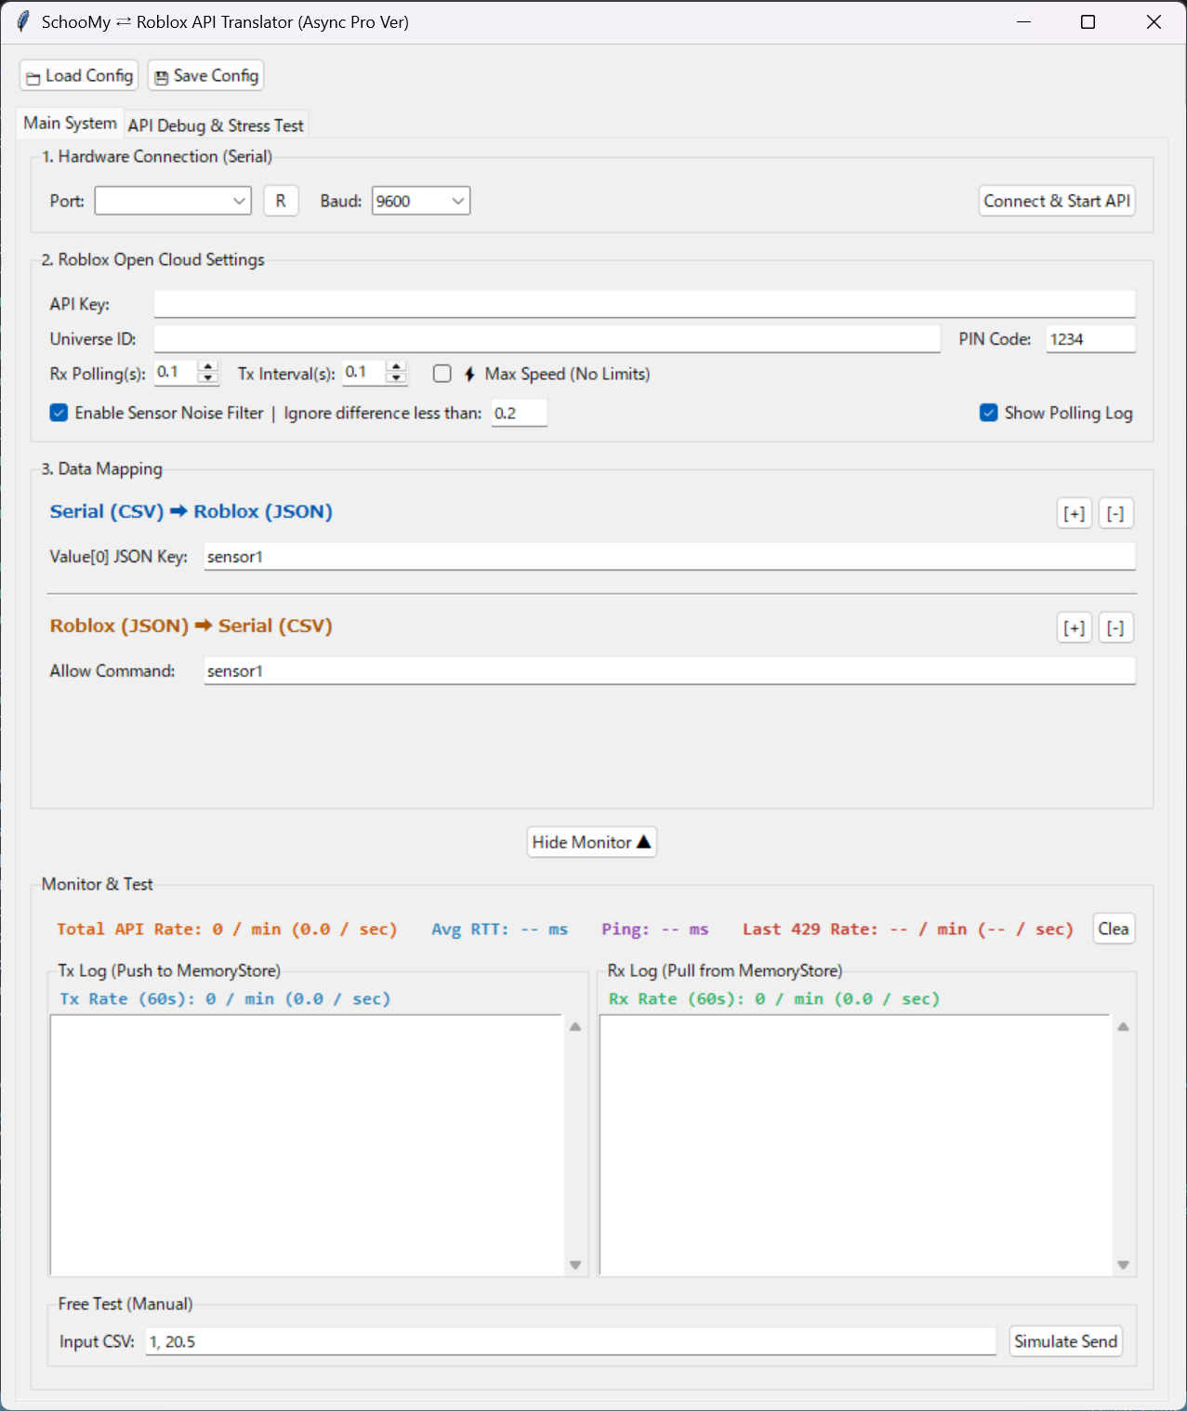Viewport: 1187px width, 1411px height.
Task: Click Rx Log scrollbar up arrow
Action: 1123,1027
